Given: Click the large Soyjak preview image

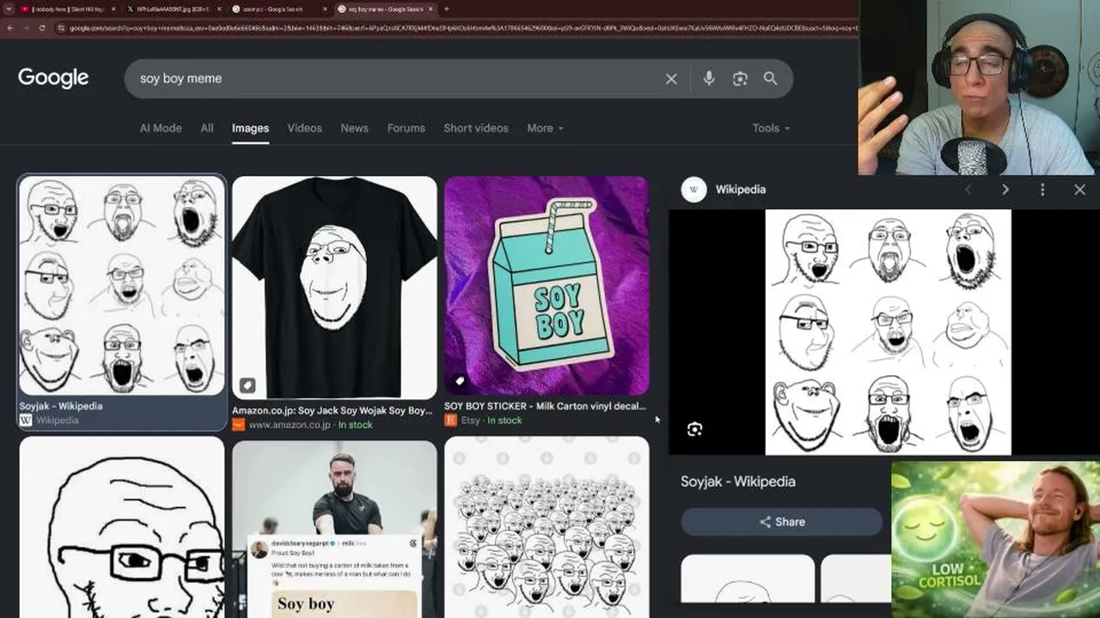Looking at the screenshot, I should 888,332.
